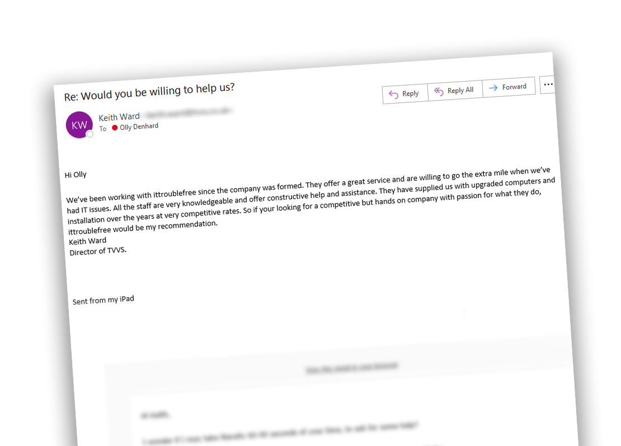Click the 'Hi Olly' greeting text
This screenshot has height=446, width=621.
76,175
